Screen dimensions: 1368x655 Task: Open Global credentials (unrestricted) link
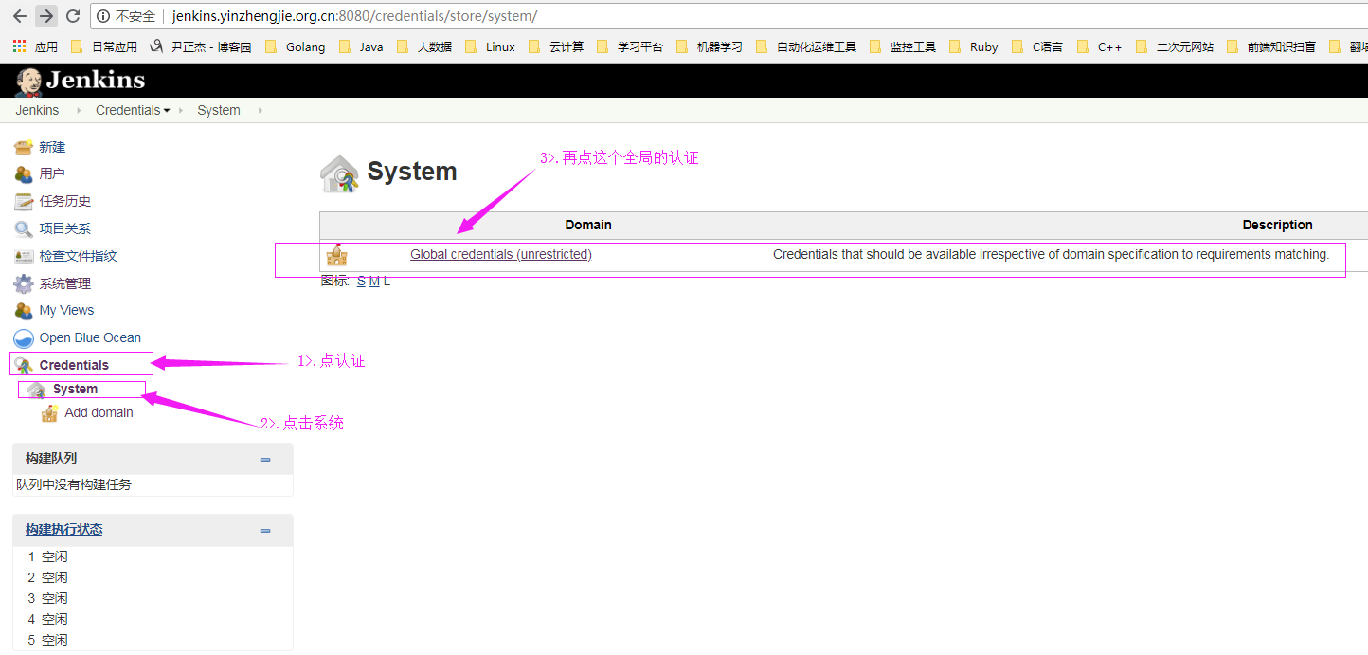pyautogui.click(x=500, y=254)
